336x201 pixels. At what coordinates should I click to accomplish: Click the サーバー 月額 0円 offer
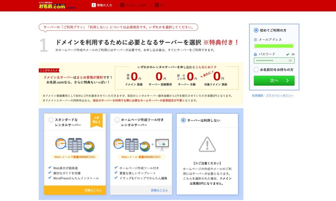(187, 79)
